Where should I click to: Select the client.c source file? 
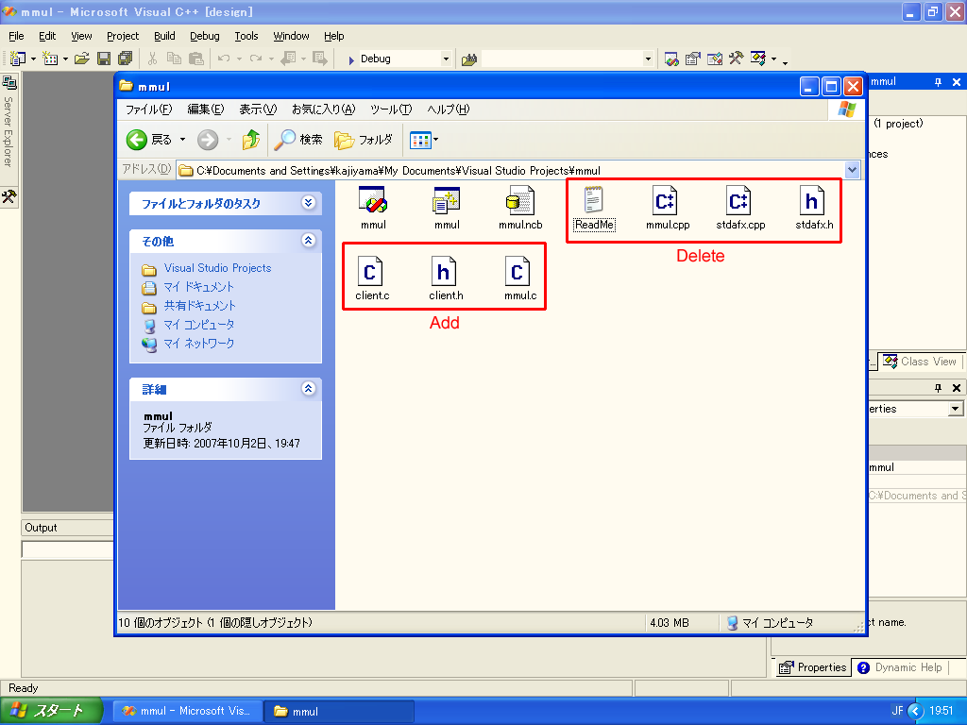pyautogui.click(x=372, y=278)
